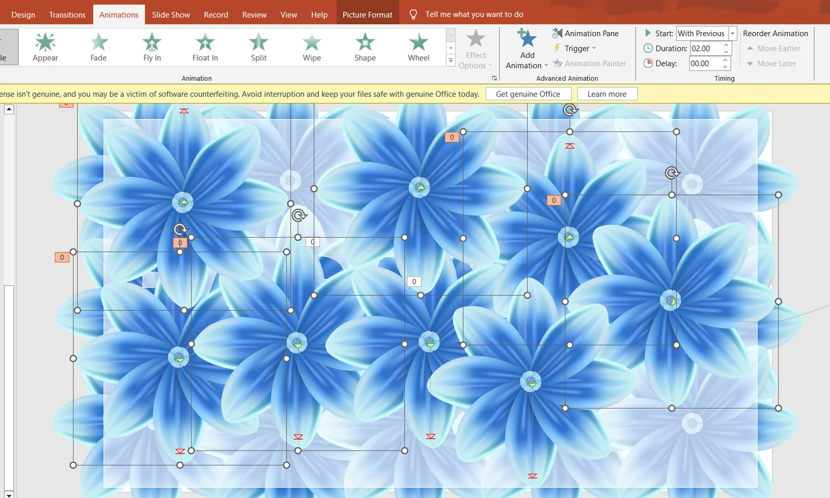Screen dimensions: 830x498
Task: Open the Record tab
Action: tap(216, 14)
